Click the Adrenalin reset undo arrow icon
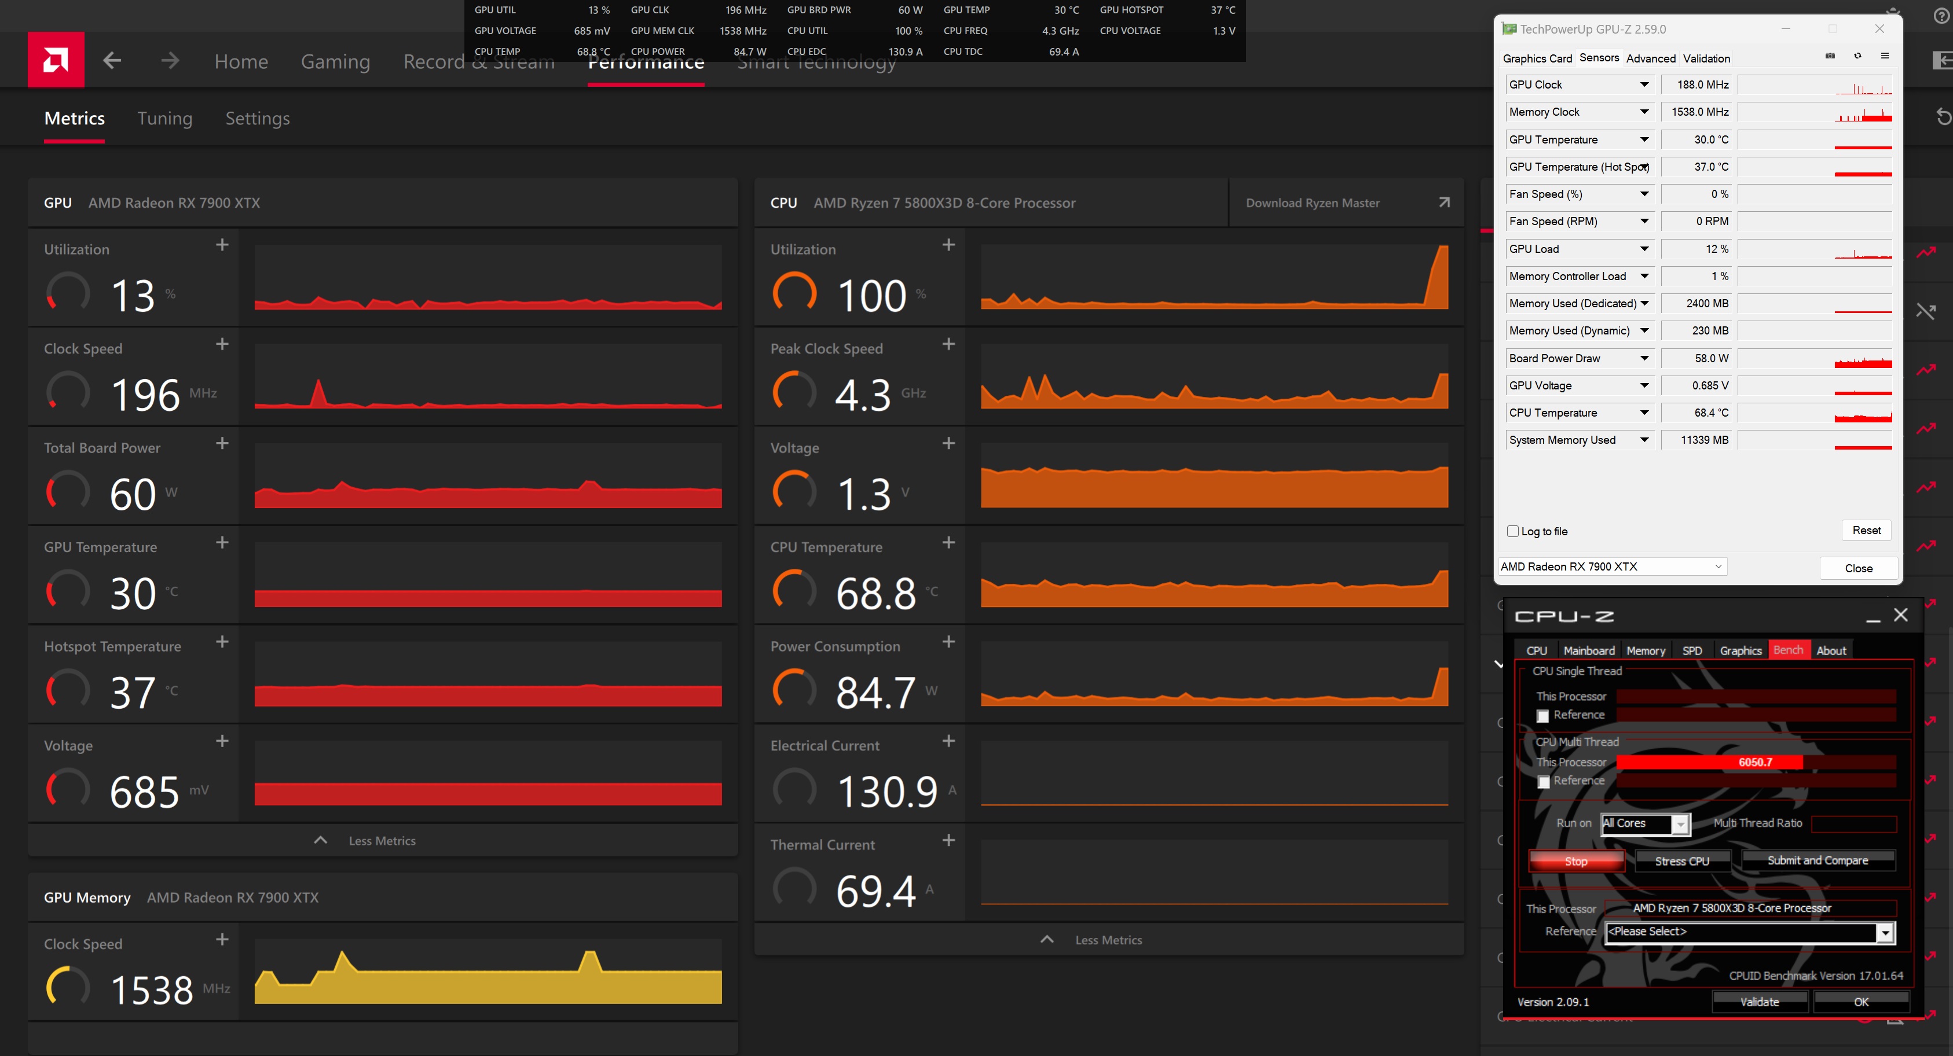Viewport: 1953px width, 1056px height. 1943,117
